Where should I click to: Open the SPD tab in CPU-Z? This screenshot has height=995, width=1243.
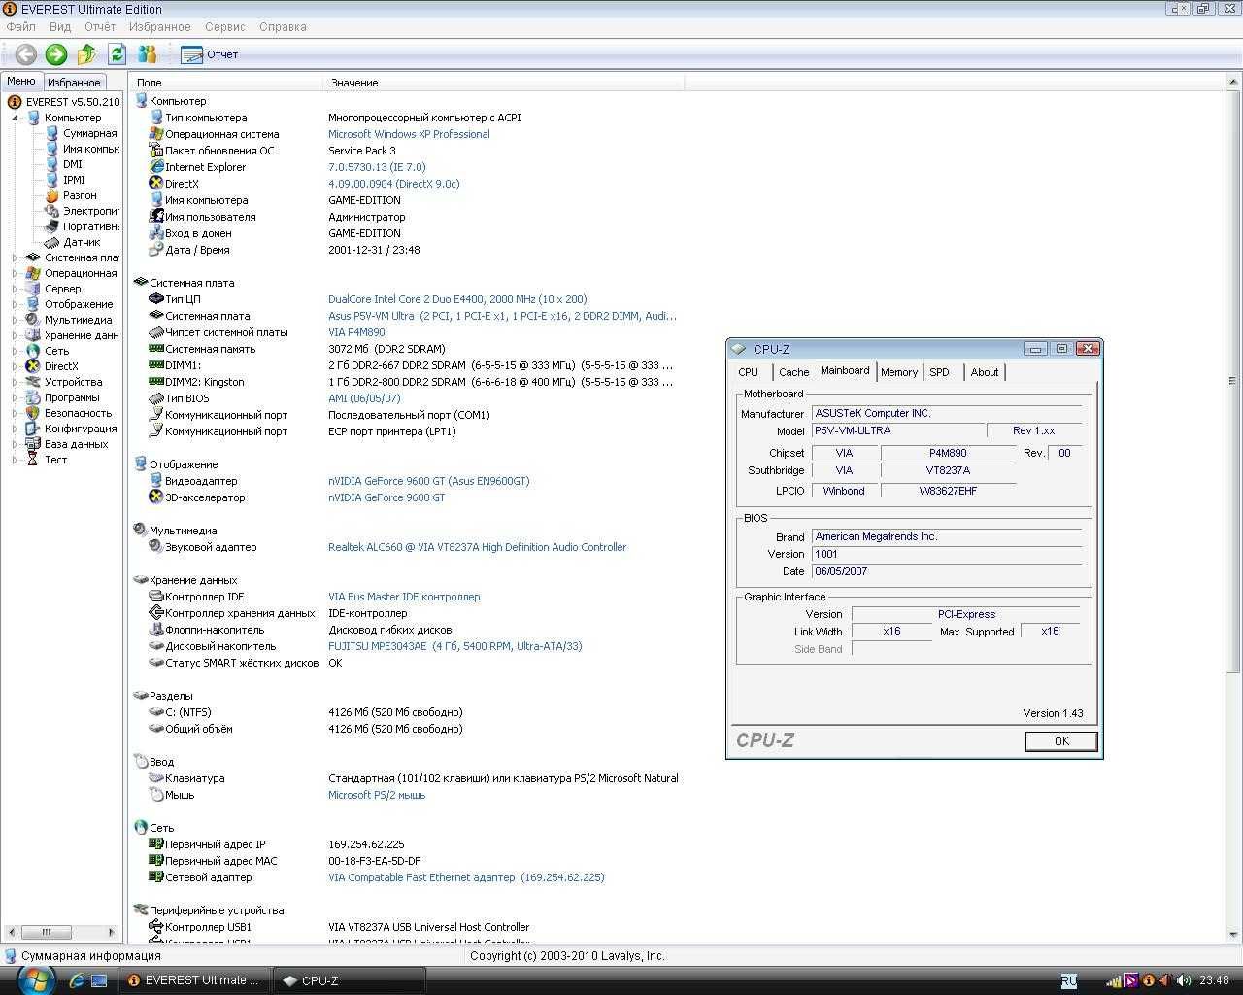pyautogui.click(x=939, y=372)
